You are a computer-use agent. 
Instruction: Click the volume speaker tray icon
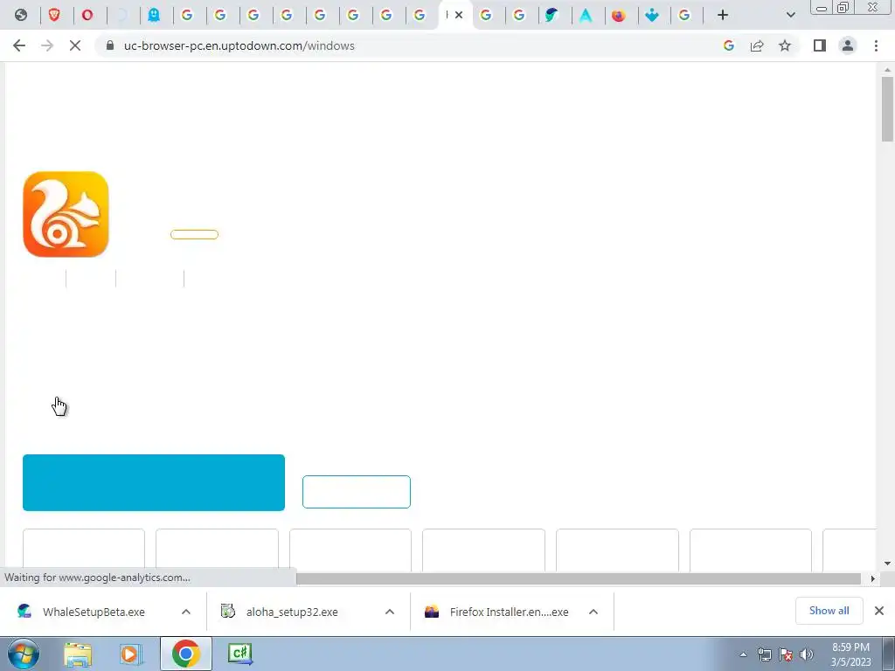807,654
